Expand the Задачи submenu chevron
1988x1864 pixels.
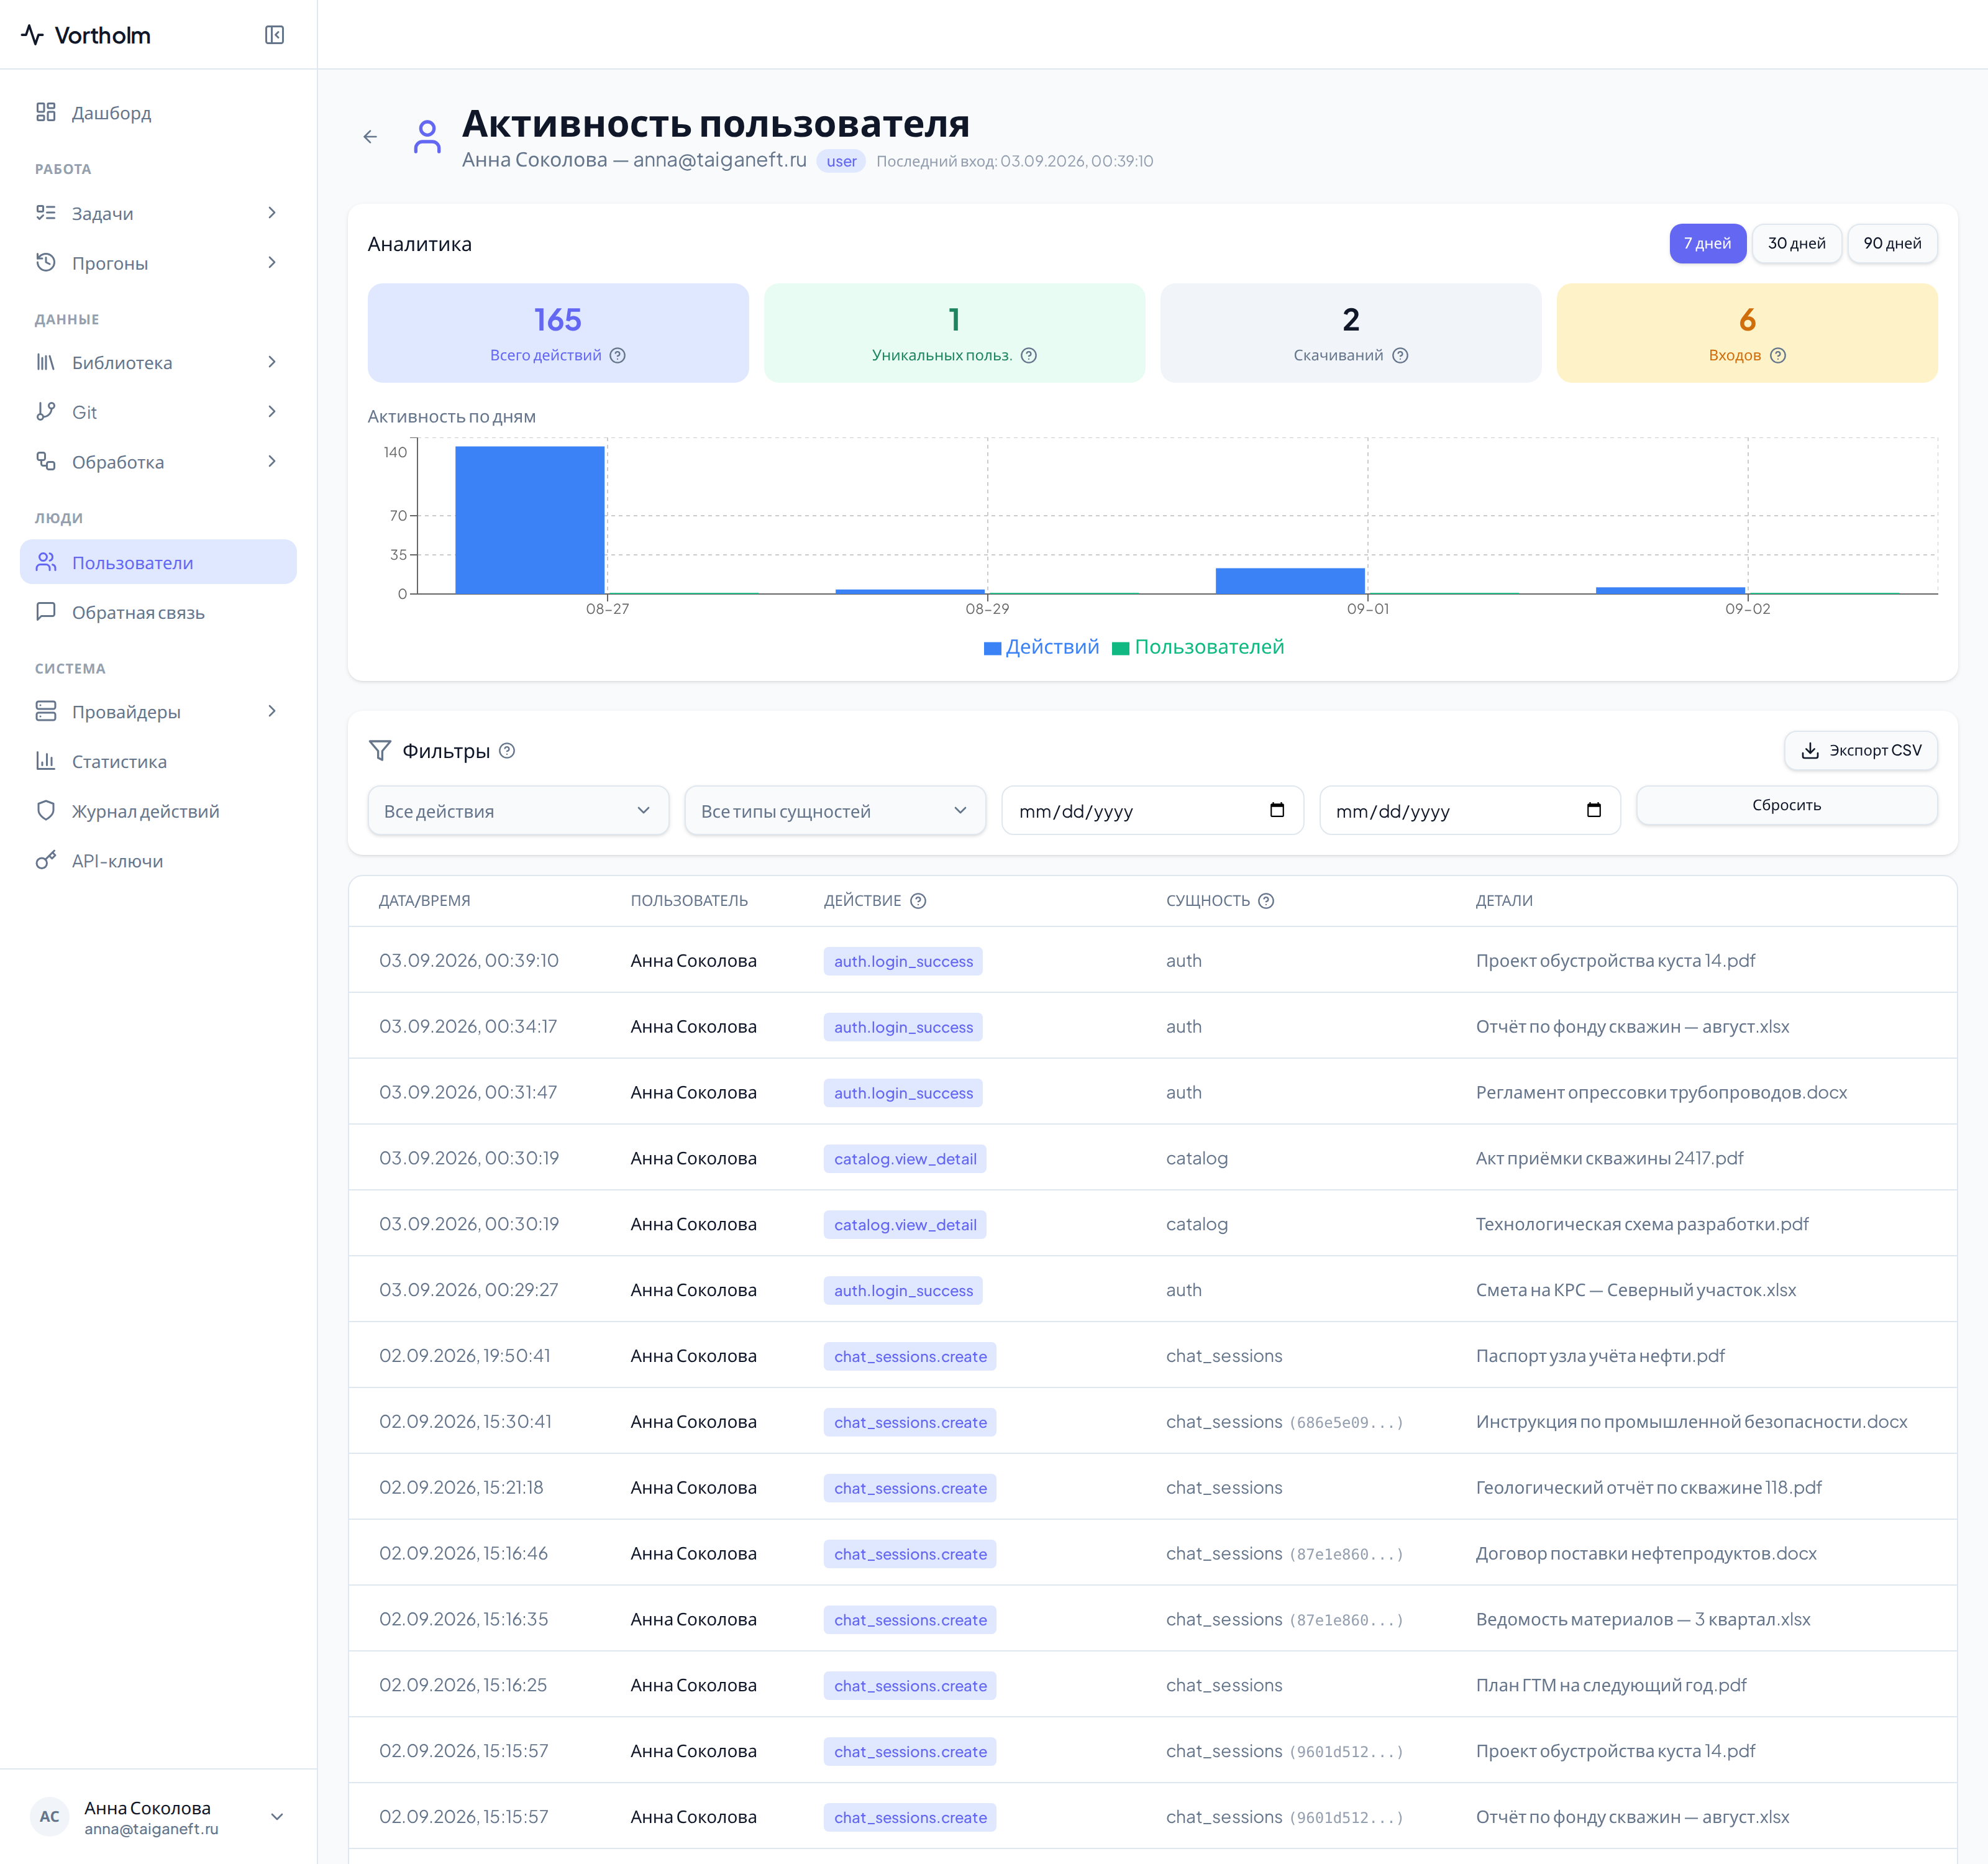[272, 212]
